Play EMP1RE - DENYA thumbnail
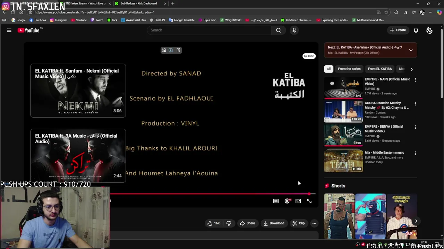The height and width of the screenshot is (249, 444). (343, 135)
